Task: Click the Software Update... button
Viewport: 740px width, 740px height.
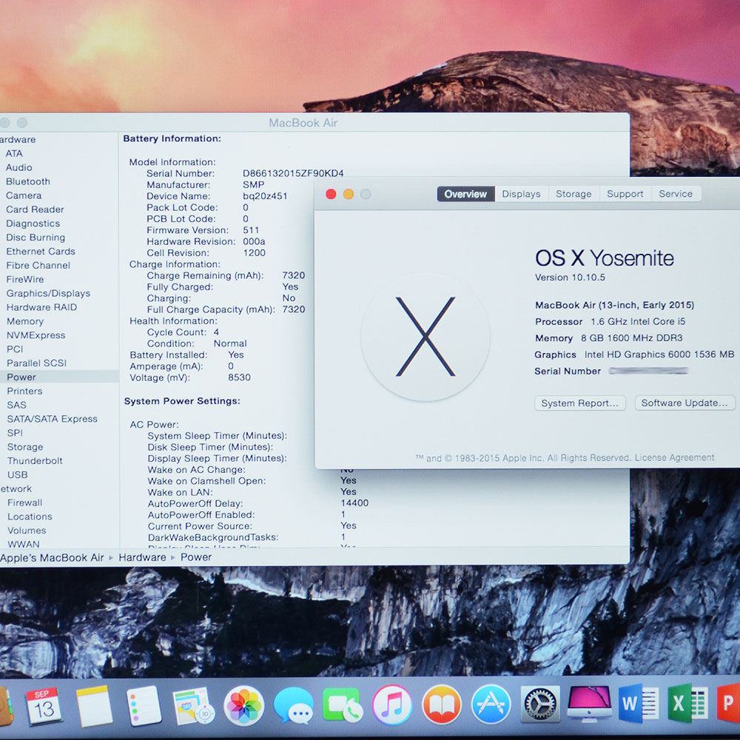Action: coord(684,403)
